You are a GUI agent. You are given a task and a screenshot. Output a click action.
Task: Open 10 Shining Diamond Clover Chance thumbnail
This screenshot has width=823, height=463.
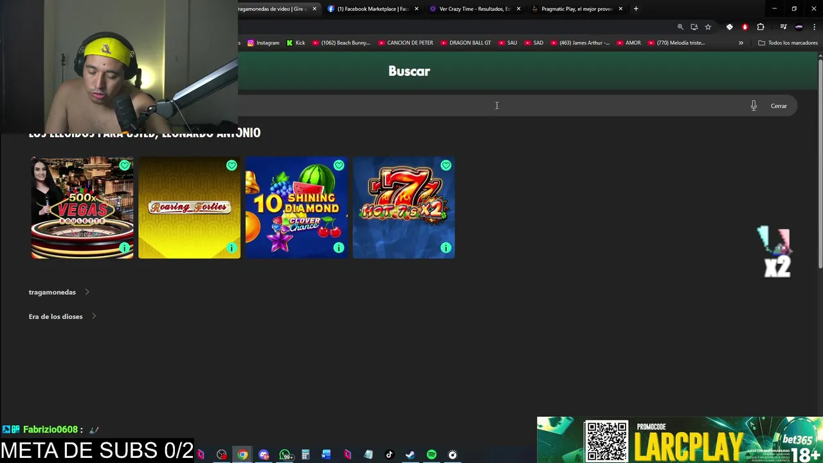coord(296,208)
